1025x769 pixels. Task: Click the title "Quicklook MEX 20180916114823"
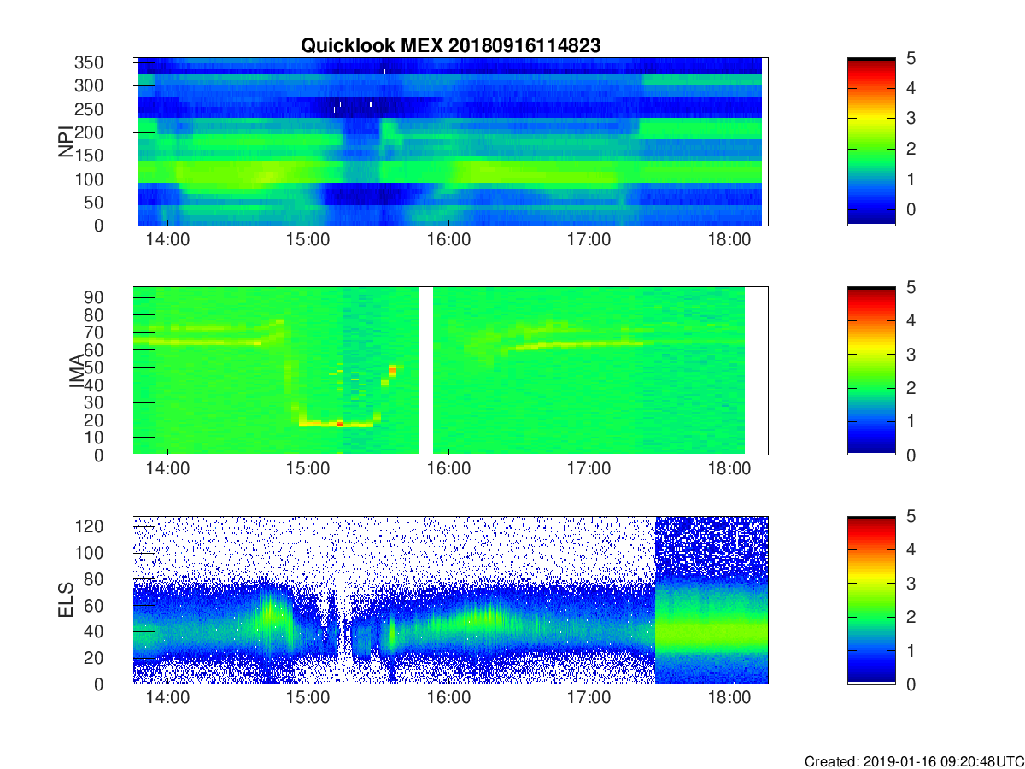(450, 46)
